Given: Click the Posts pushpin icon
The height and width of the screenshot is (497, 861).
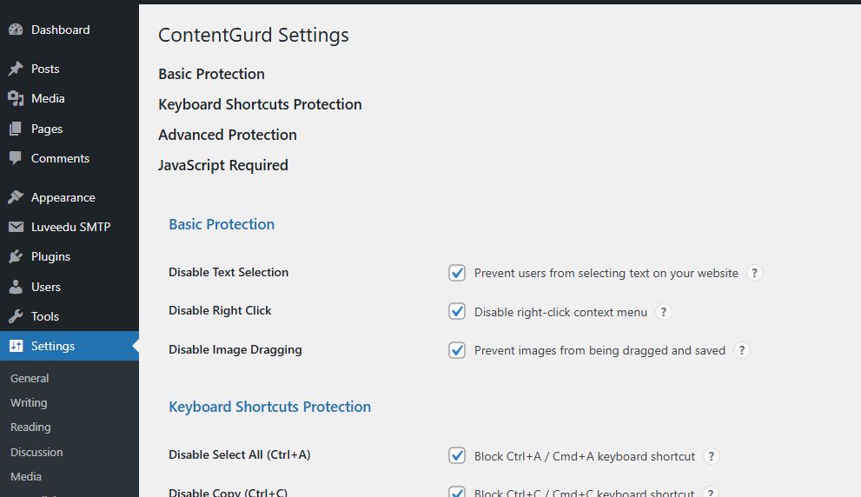Looking at the screenshot, I should (x=16, y=69).
